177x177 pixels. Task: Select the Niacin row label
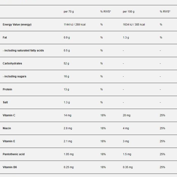pos(7,128)
